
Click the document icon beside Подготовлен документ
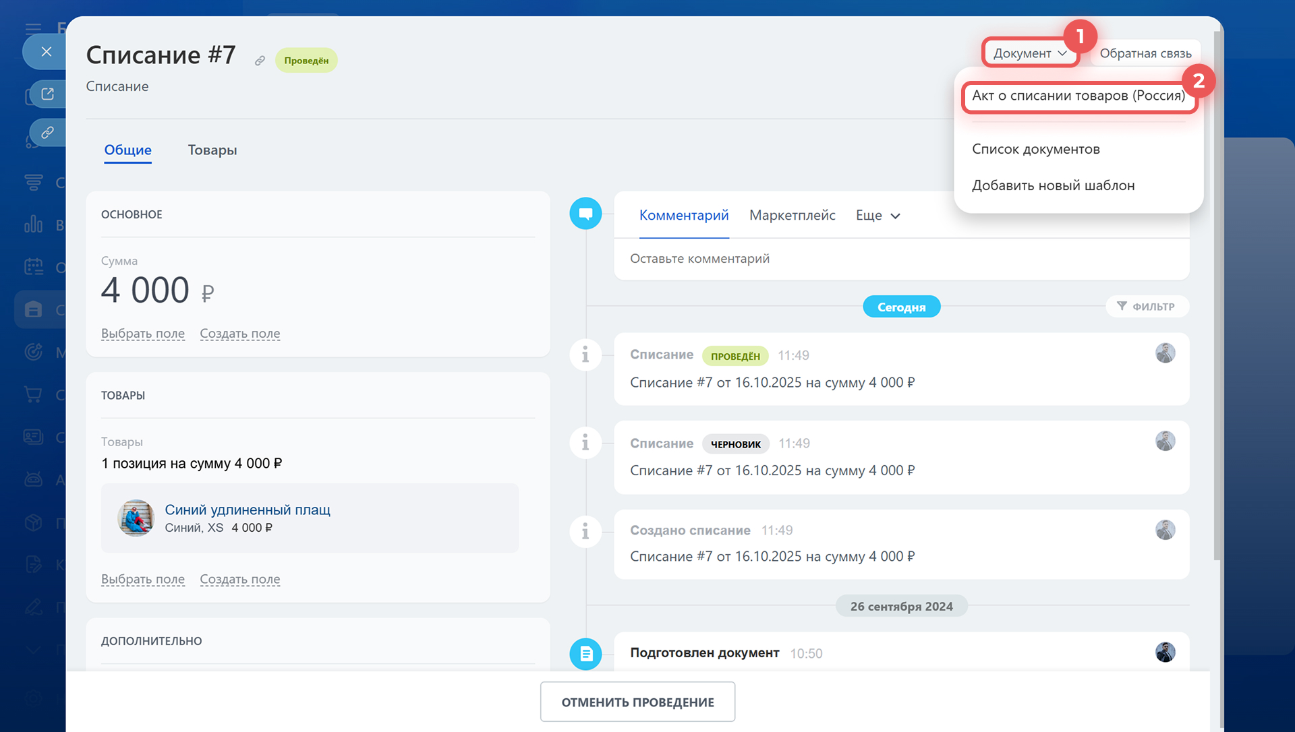(x=585, y=653)
